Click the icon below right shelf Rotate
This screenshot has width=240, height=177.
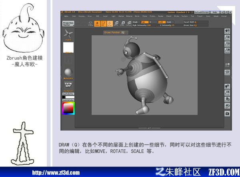(227, 106)
